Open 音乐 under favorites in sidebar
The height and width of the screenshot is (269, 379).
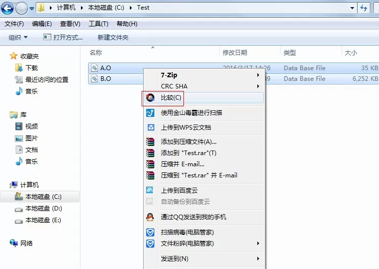26,91
